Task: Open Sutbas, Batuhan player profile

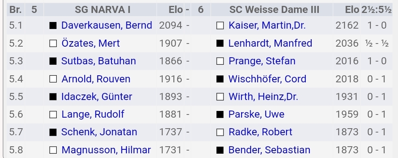Action: coord(99,61)
